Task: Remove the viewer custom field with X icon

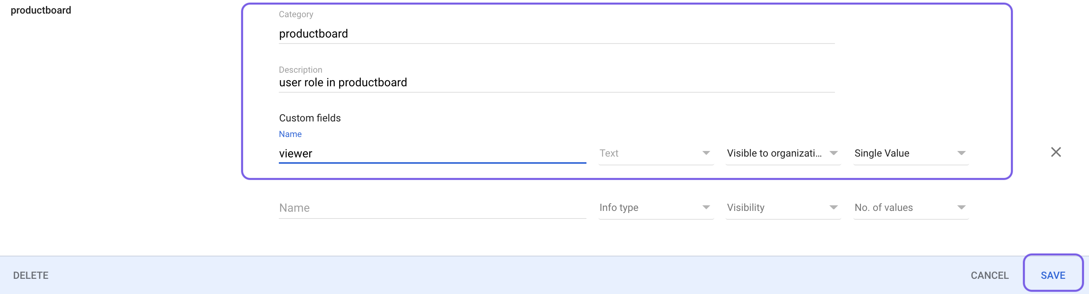Action: click(x=1055, y=152)
